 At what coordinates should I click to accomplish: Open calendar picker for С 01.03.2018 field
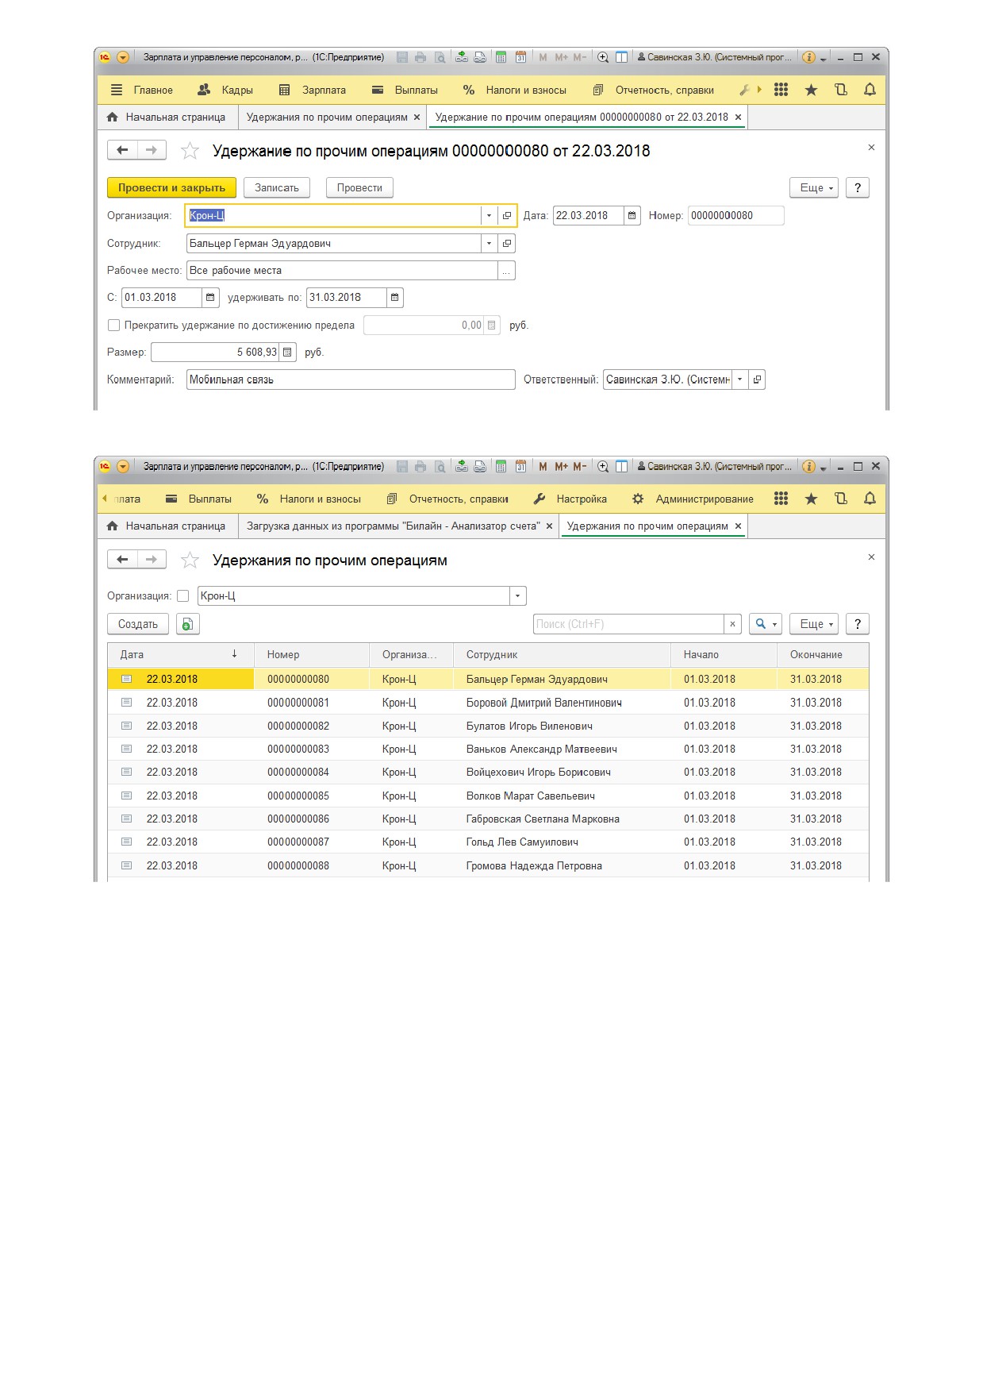coord(210,298)
